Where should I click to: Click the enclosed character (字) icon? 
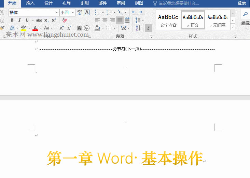(x=87, y=28)
